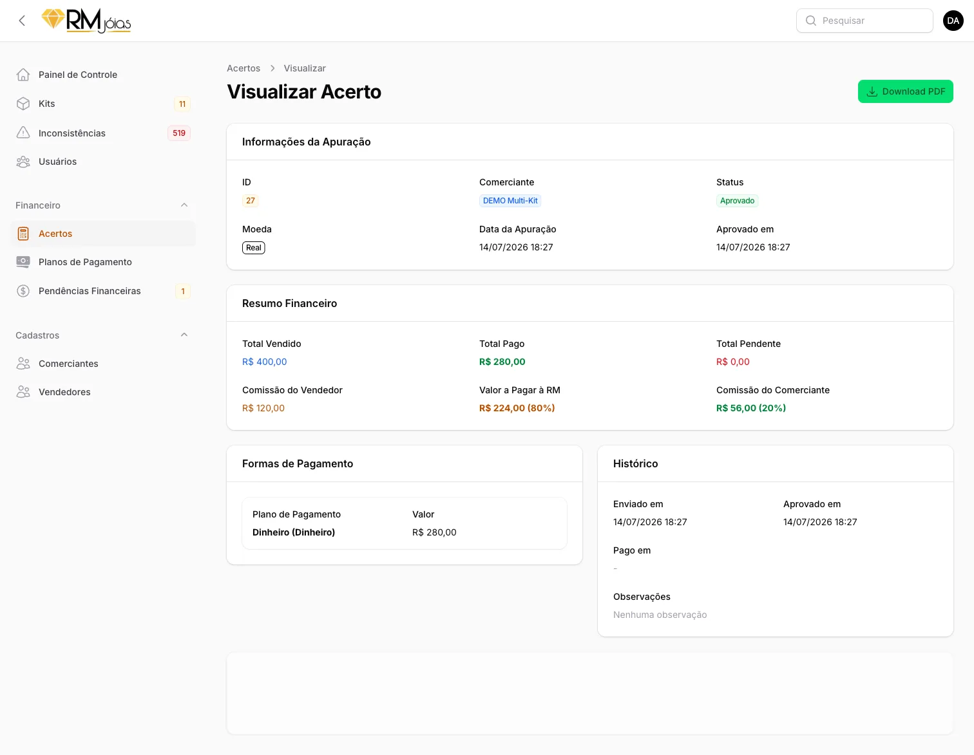The height and width of the screenshot is (755, 974).
Task: Click the Inconsistências warning triangle icon
Action: pyautogui.click(x=23, y=133)
